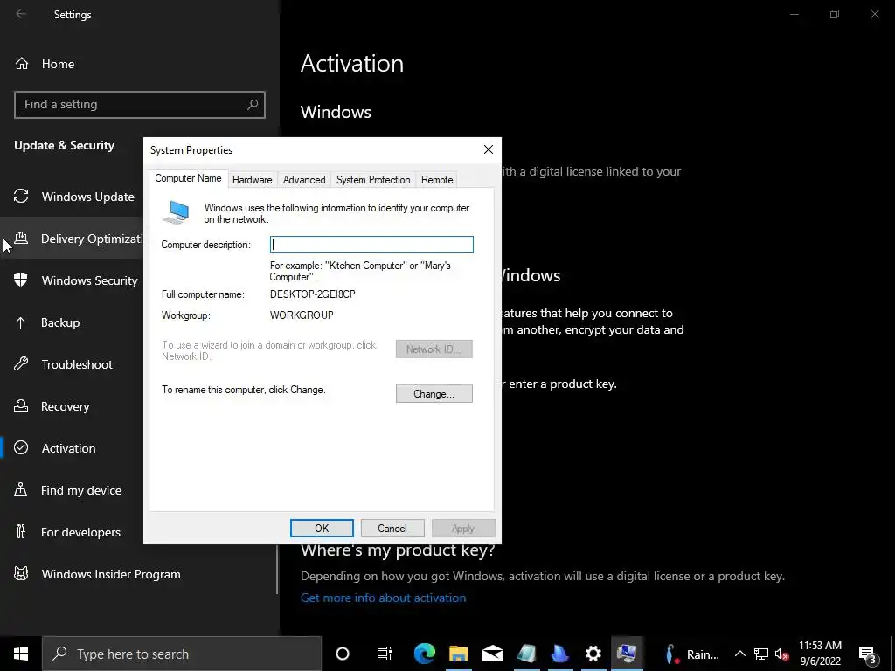Open the Advanced tab
895x671 pixels.
pyautogui.click(x=304, y=180)
